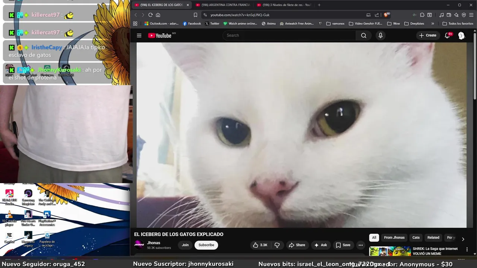The image size is (477, 268).
Task: Open YouTube account avatar menu
Action: click(461, 35)
